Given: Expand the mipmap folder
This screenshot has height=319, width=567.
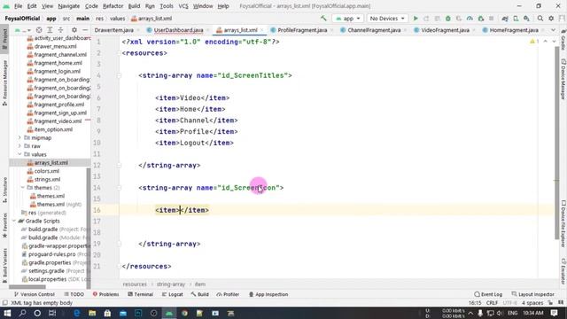Looking at the screenshot, I should 19,138.
